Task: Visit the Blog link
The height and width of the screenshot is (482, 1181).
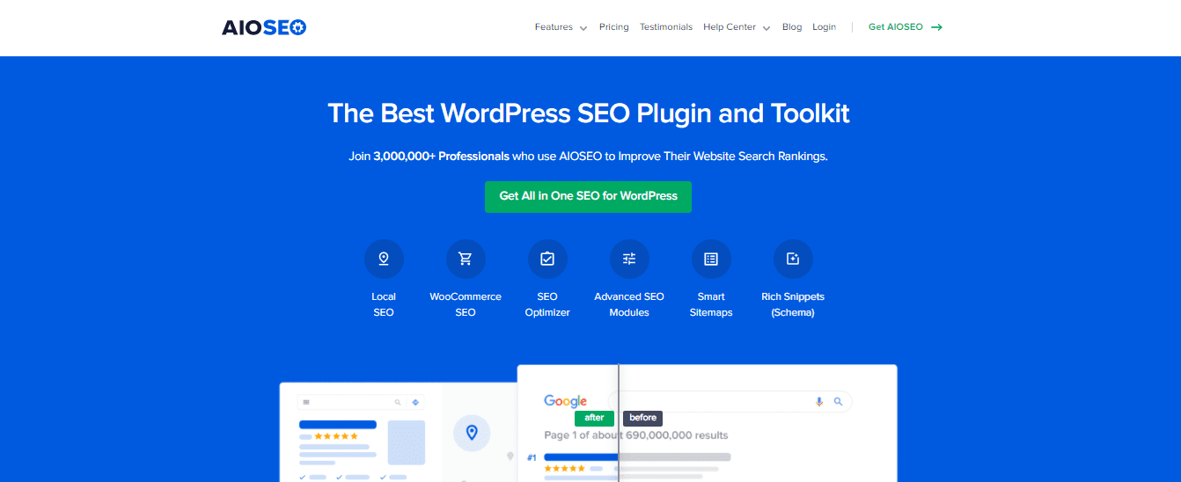Action: (x=792, y=27)
